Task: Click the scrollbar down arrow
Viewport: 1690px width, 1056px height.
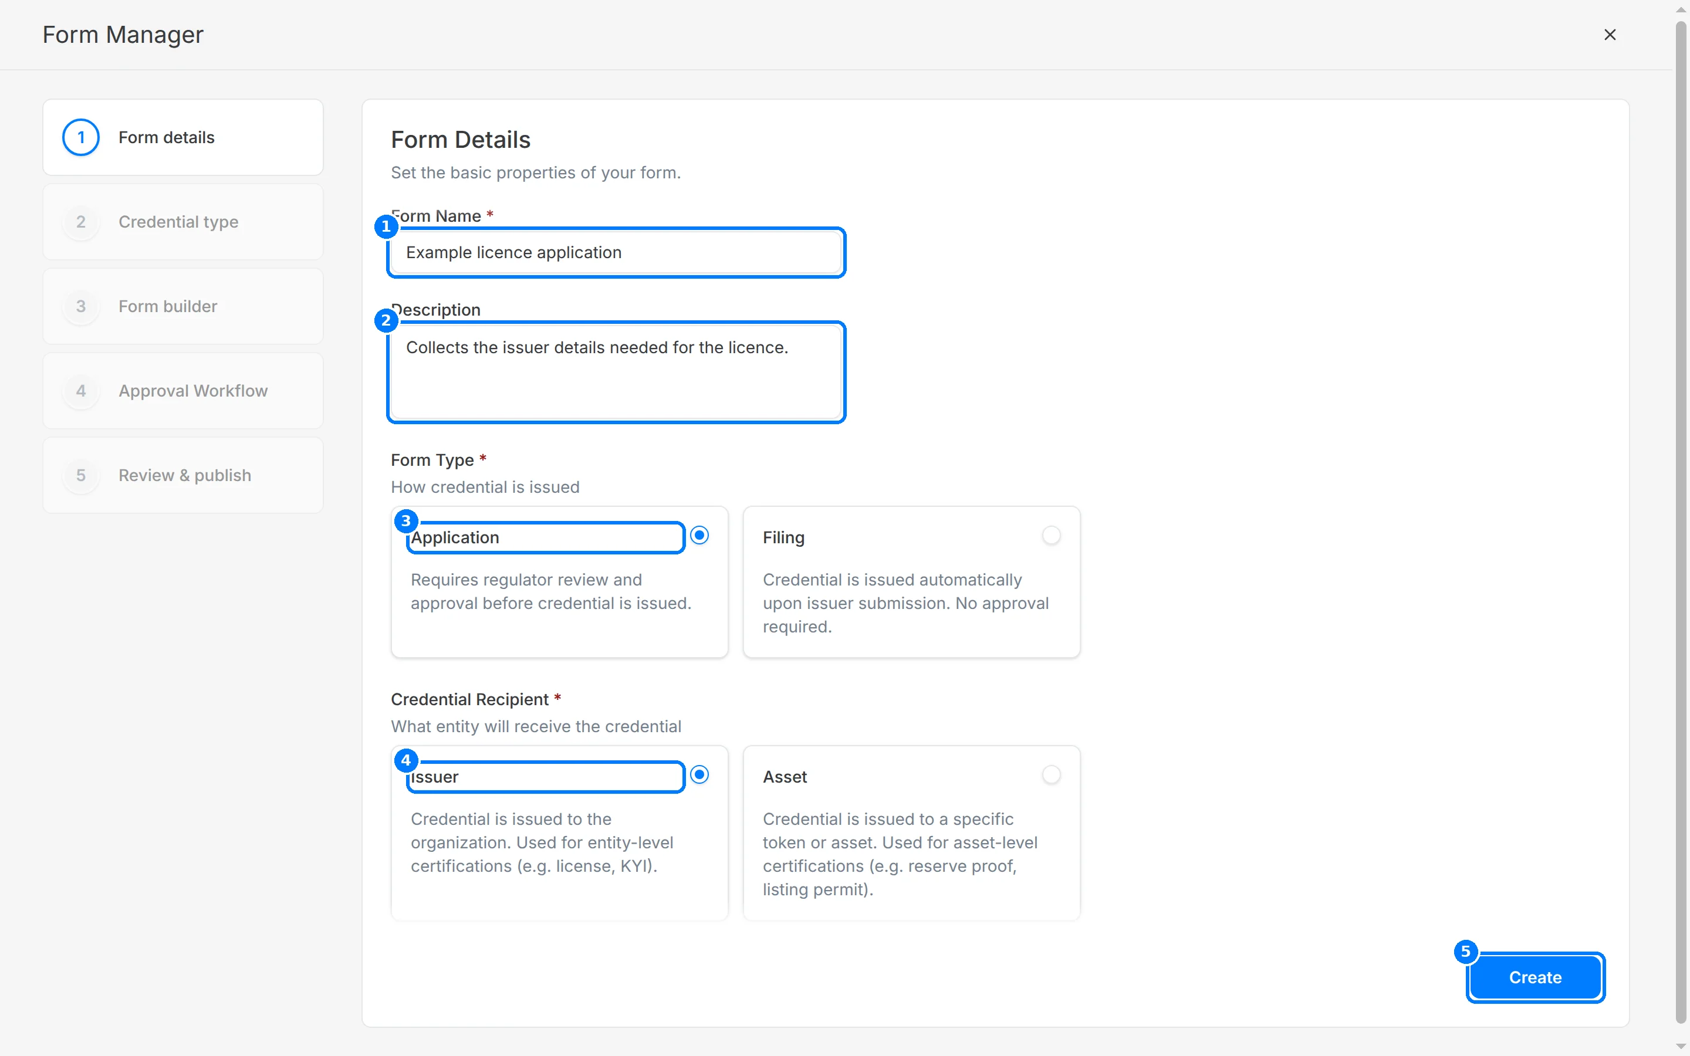Action: (1681, 1046)
